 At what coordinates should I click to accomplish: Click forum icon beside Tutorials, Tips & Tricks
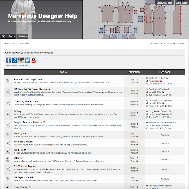click(8, 103)
